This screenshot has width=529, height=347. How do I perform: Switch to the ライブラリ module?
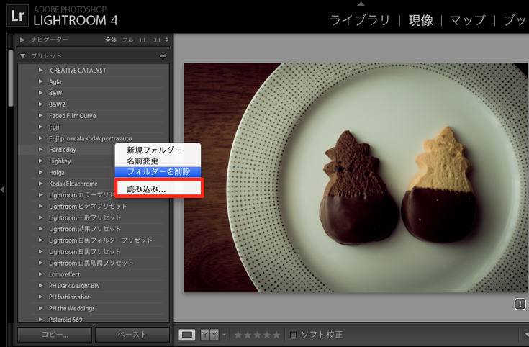[360, 20]
